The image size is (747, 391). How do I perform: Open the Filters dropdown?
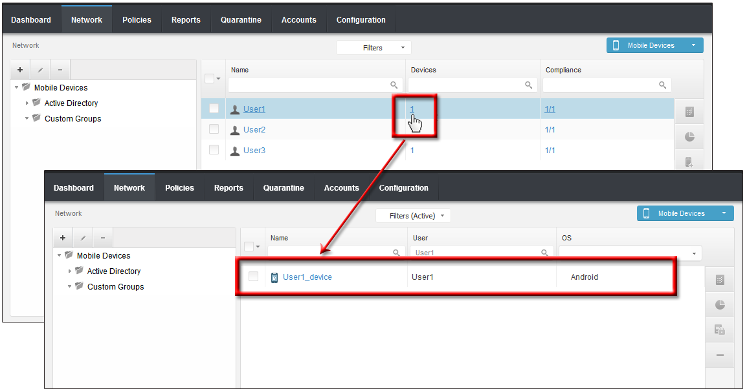[373, 47]
